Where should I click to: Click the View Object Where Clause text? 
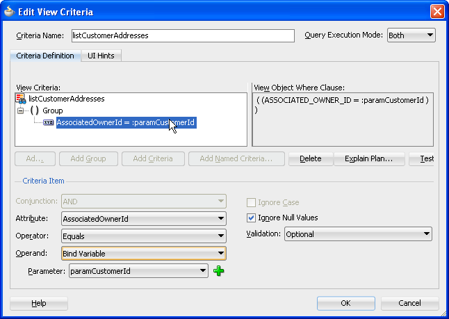[x=343, y=104]
